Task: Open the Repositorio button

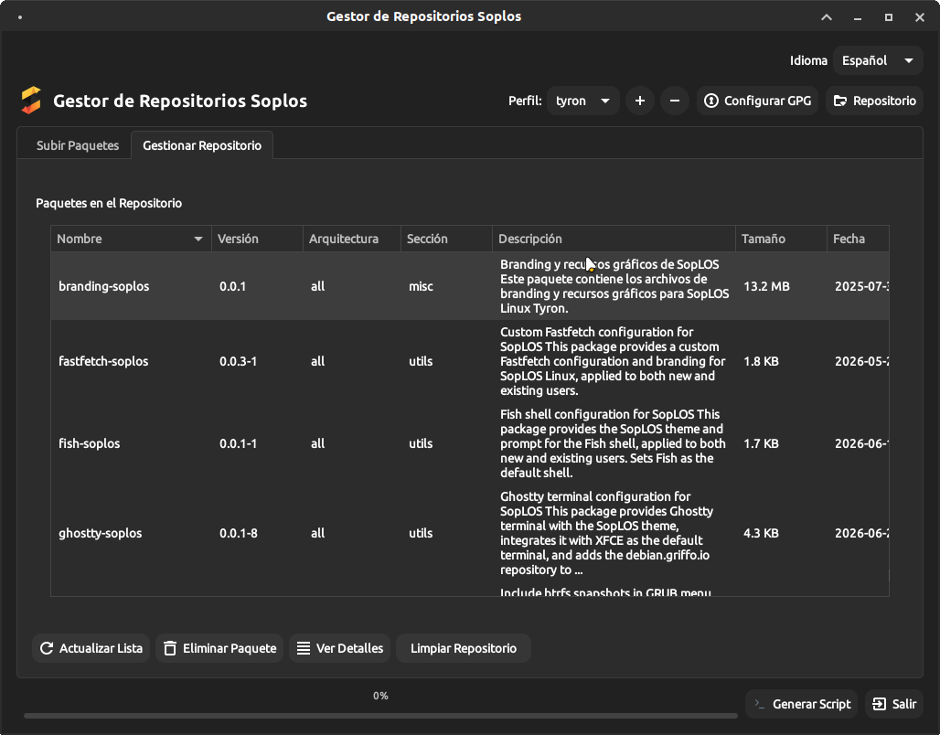Action: point(875,101)
